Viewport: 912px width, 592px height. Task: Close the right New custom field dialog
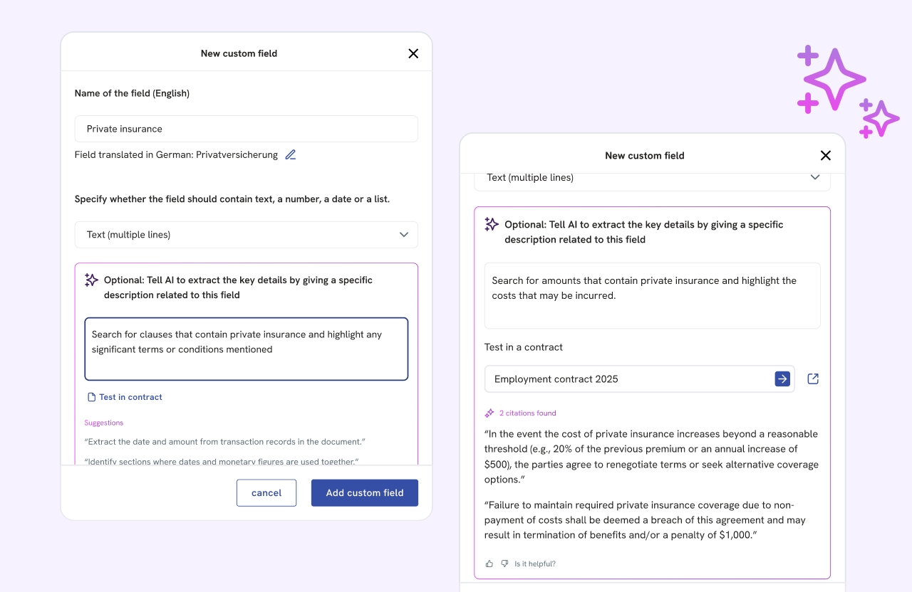pyautogui.click(x=826, y=155)
